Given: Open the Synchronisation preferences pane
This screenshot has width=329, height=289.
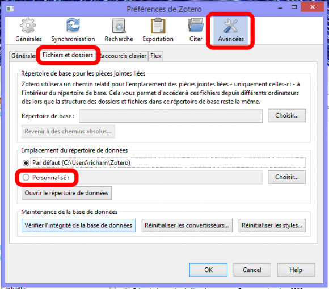Looking at the screenshot, I should coord(73,30).
